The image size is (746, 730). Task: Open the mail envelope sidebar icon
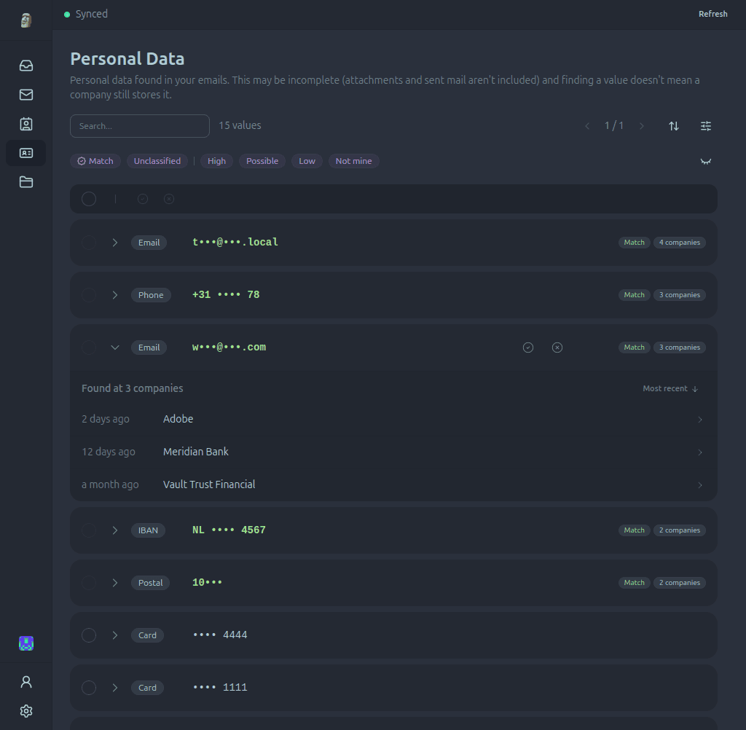coord(26,95)
